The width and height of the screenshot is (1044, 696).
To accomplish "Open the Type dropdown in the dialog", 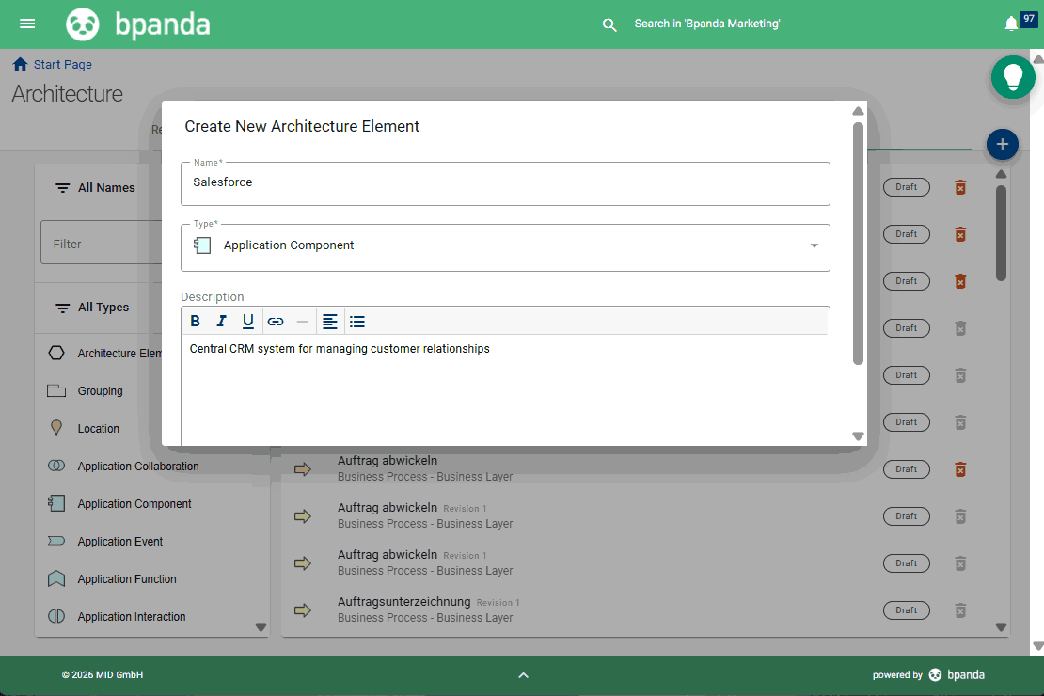I will pos(814,245).
